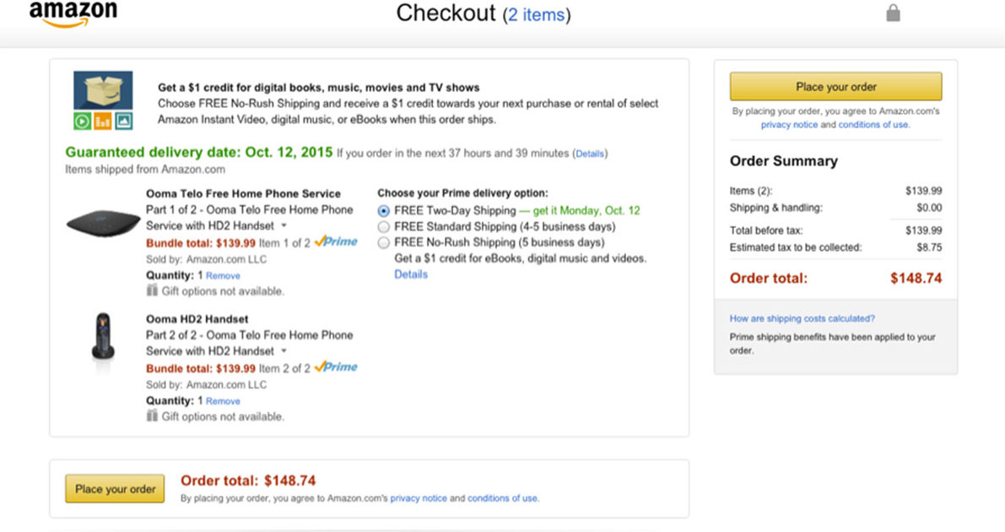Open How are shipping costs calculated link
1005x532 pixels.
tap(802, 318)
